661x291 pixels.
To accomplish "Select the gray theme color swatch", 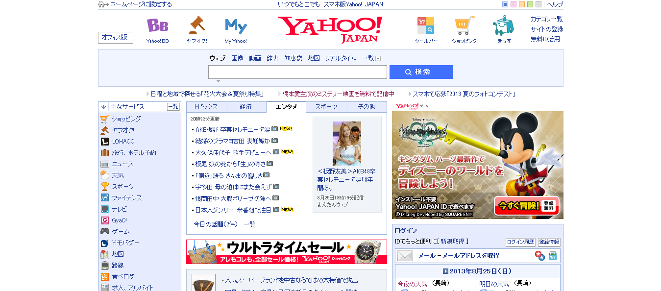I will pyautogui.click(x=539, y=4).
